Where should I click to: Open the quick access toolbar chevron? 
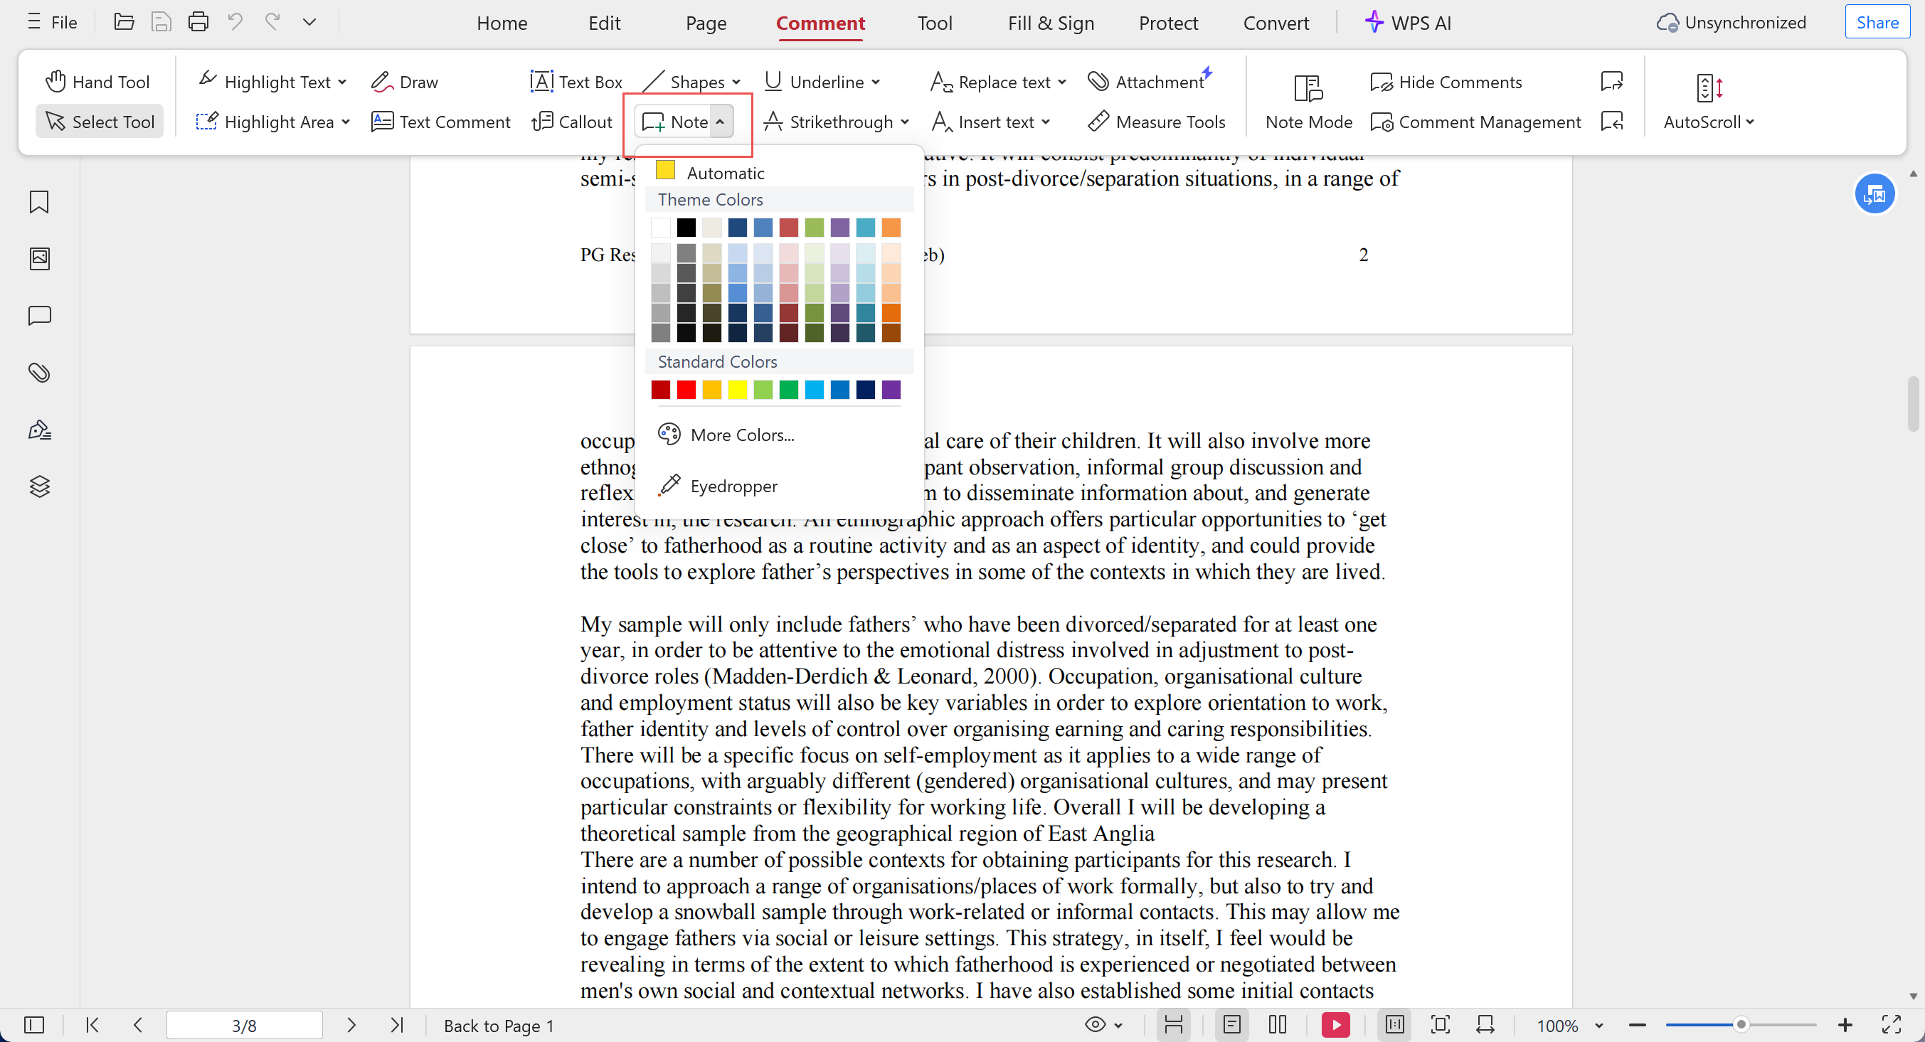[309, 21]
